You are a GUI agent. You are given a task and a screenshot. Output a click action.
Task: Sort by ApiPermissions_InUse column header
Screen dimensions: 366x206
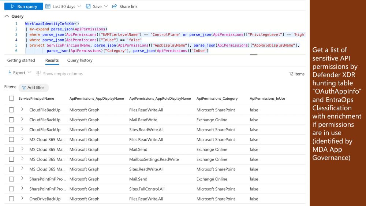click(267, 99)
